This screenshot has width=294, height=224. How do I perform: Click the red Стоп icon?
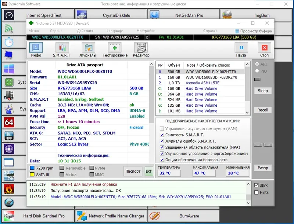[265, 48]
